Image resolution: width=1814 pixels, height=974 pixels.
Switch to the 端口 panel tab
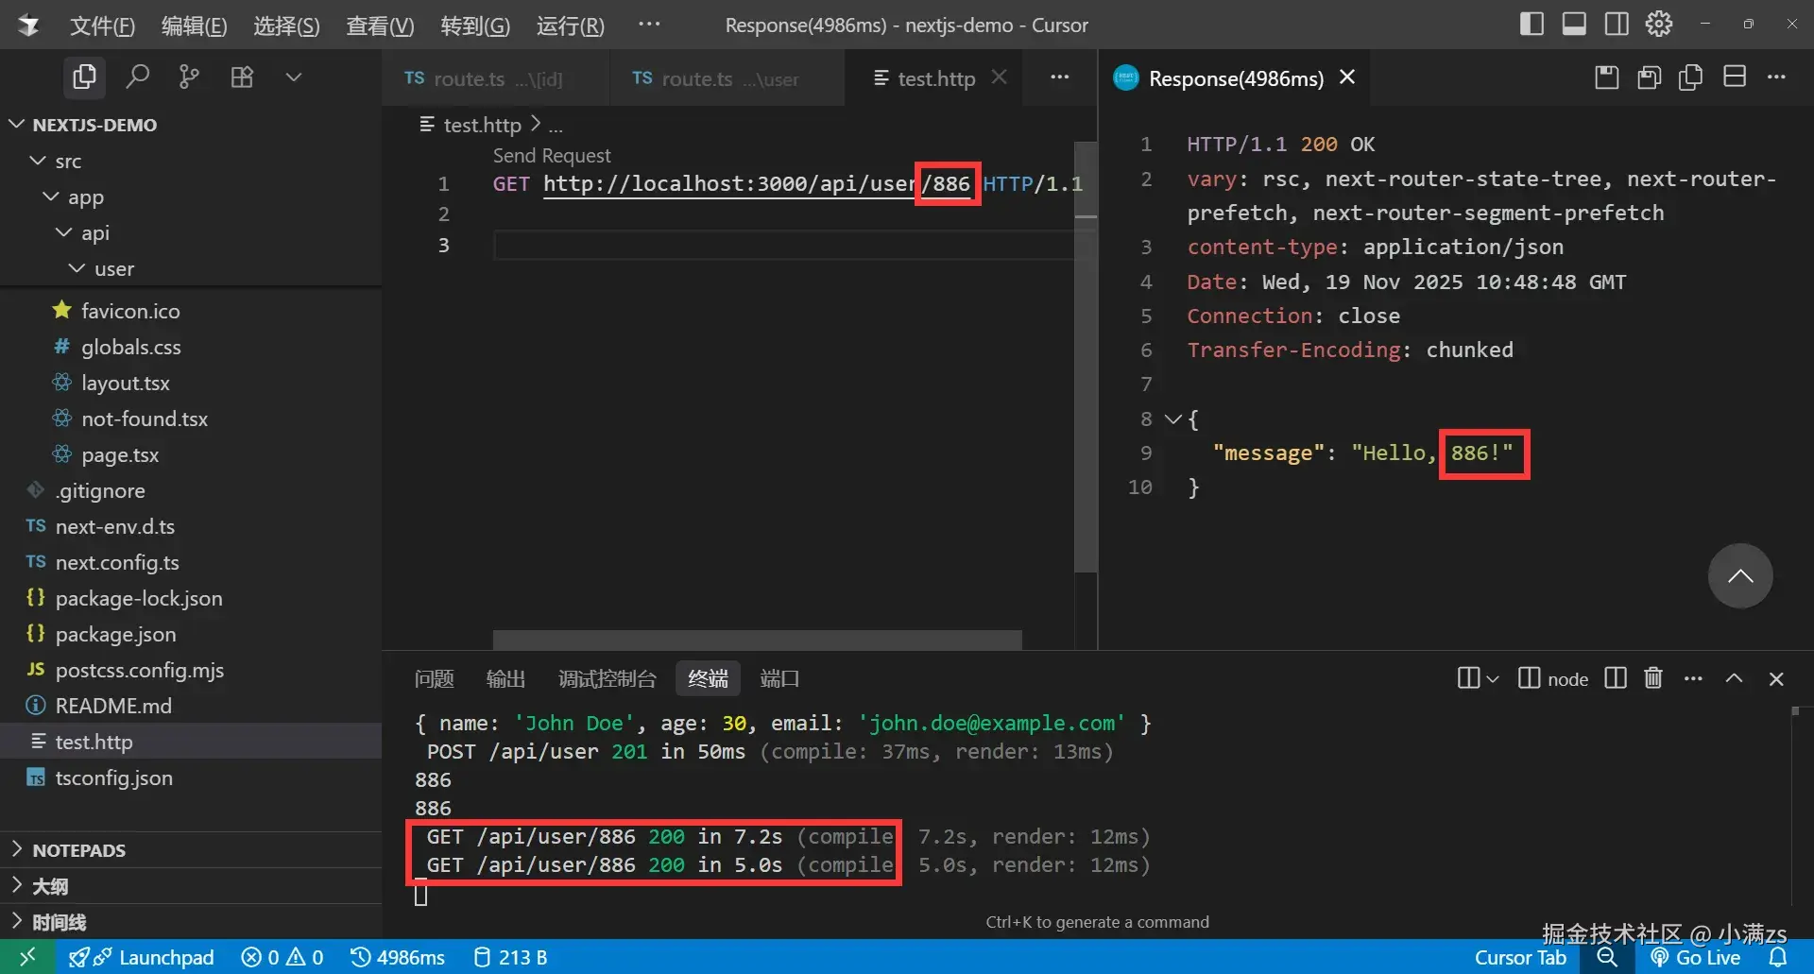click(779, 678)
